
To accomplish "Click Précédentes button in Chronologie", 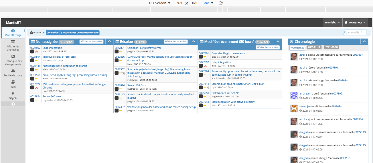I will pos(297,48).
